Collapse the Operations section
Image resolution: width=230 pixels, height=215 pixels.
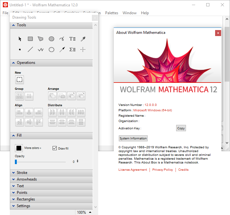pos(26,63)
